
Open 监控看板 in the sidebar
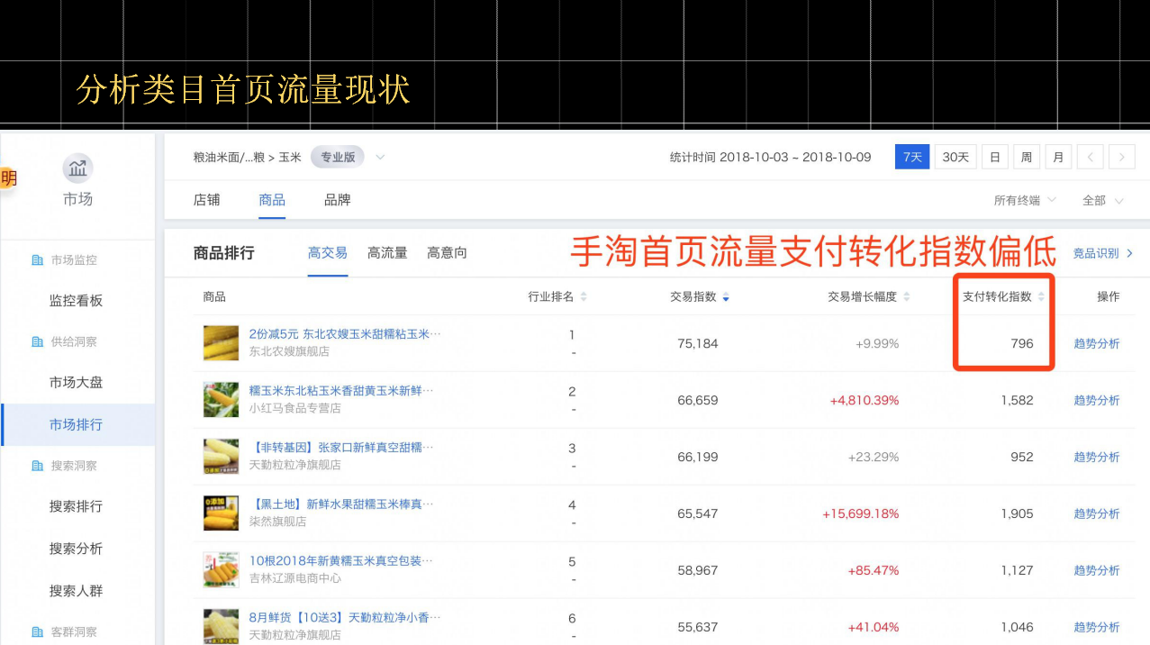click(77, 301)
